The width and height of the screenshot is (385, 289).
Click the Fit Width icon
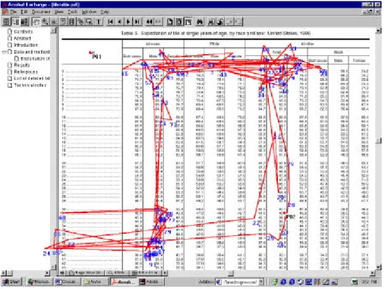pyautogui.click(x=188, y=22)
